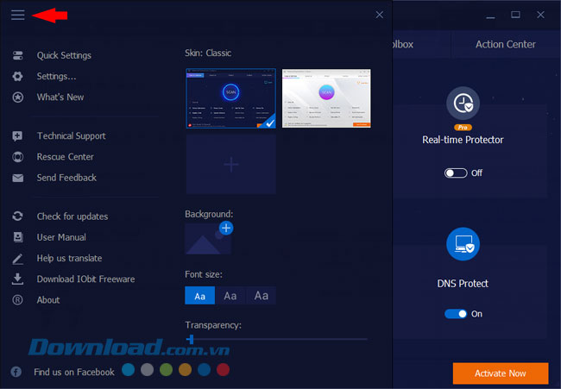Screen dimensions: 561x389
Task: Switch to the Action Center tab
Action: [x=505, y=44]
